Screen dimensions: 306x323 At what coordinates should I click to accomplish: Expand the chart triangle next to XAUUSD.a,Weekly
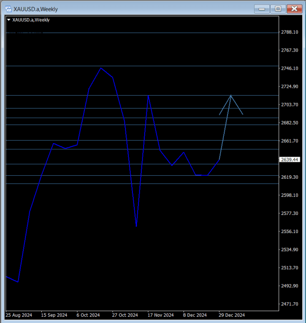[9, 20]
